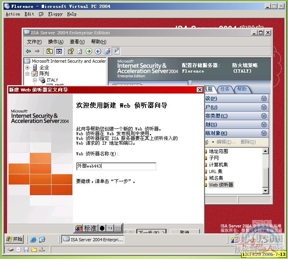The width and height of the screenshot is (288, 259).
Task: Click the Enterprise (企业) building icon in tree
Action: (x=35, y=67)
